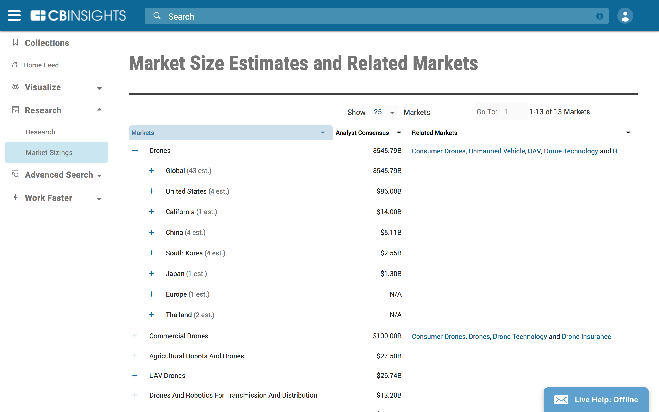Viewport: 659px width, 412px height.
Task: Click the search magnifier icon
Action: (x=157, y=15)
